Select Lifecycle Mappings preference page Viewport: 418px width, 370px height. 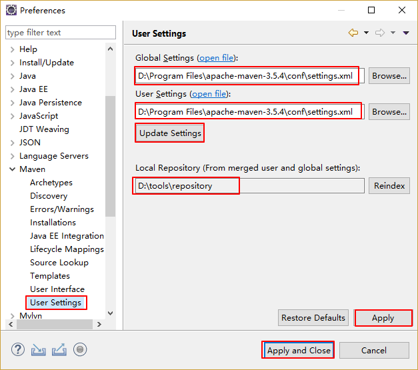pyautogui.click(x=67, y=249)
